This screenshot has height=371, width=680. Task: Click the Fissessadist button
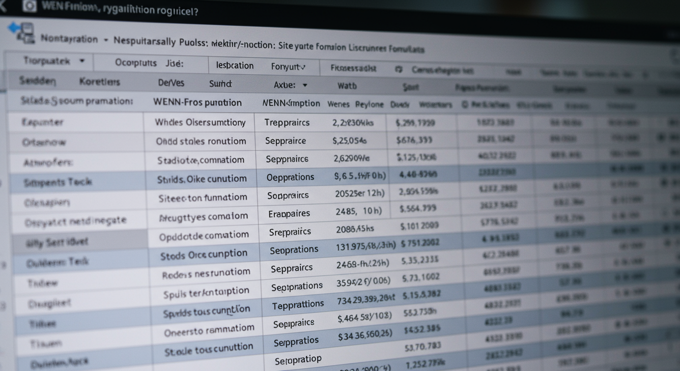[x=353, y=69]
